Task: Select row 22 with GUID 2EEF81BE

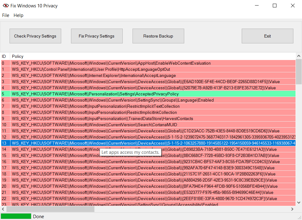Action: pyautogui.click(x=148, y=199)
